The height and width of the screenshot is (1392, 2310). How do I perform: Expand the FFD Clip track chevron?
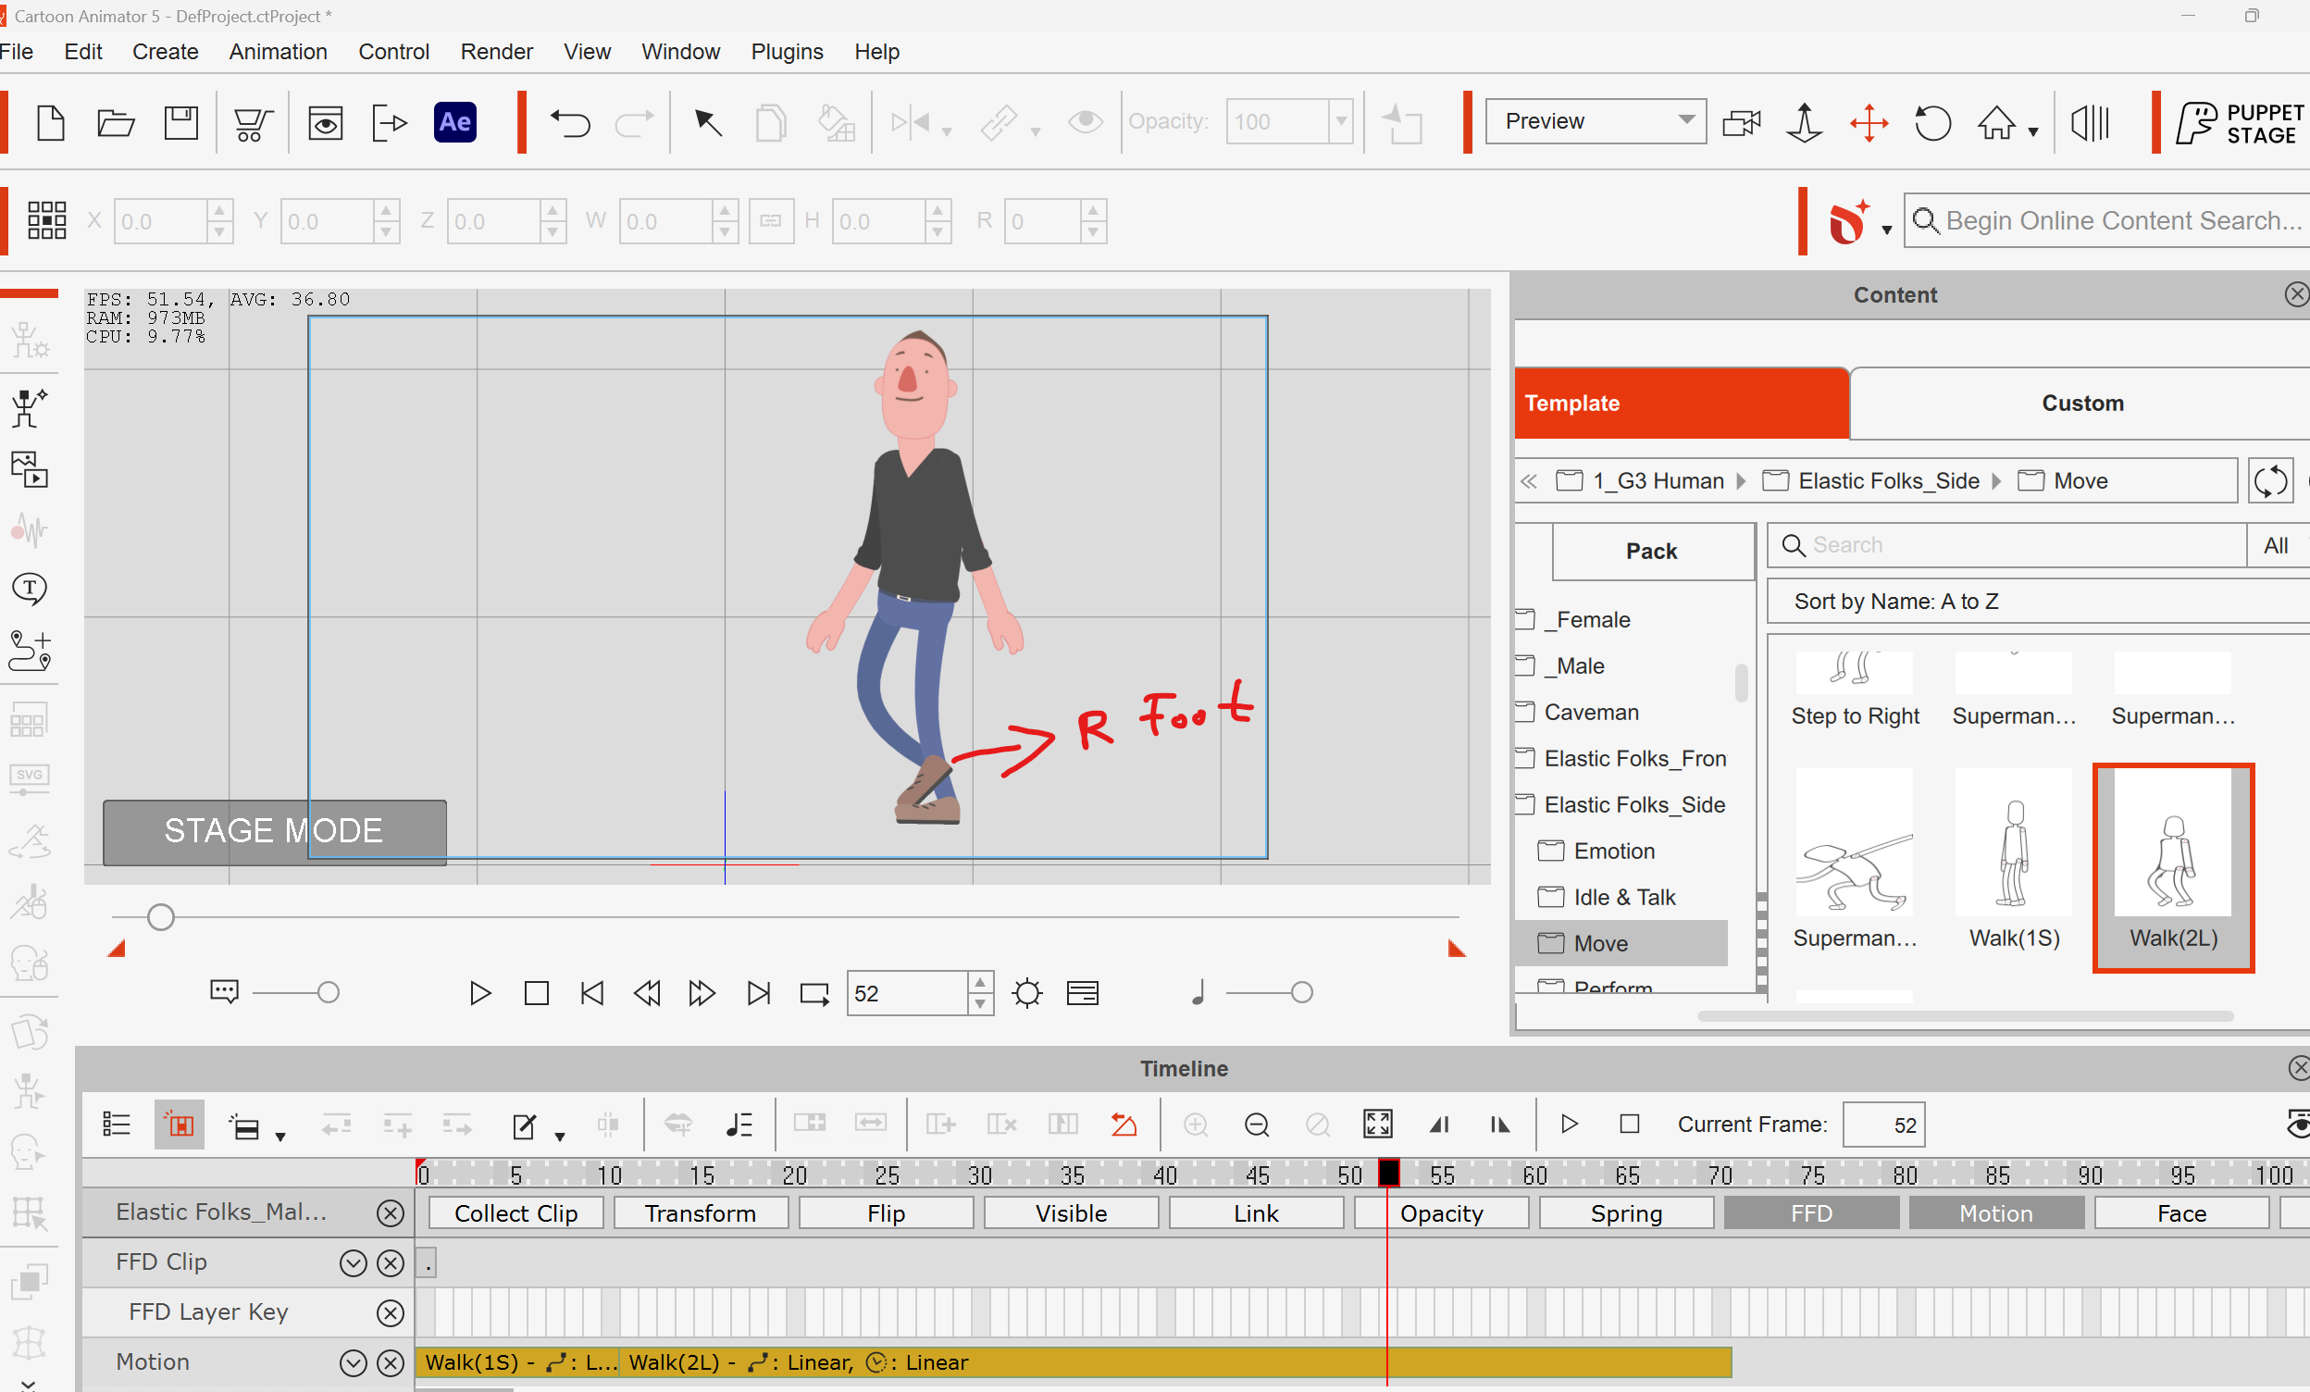[x=353, y=1262]
